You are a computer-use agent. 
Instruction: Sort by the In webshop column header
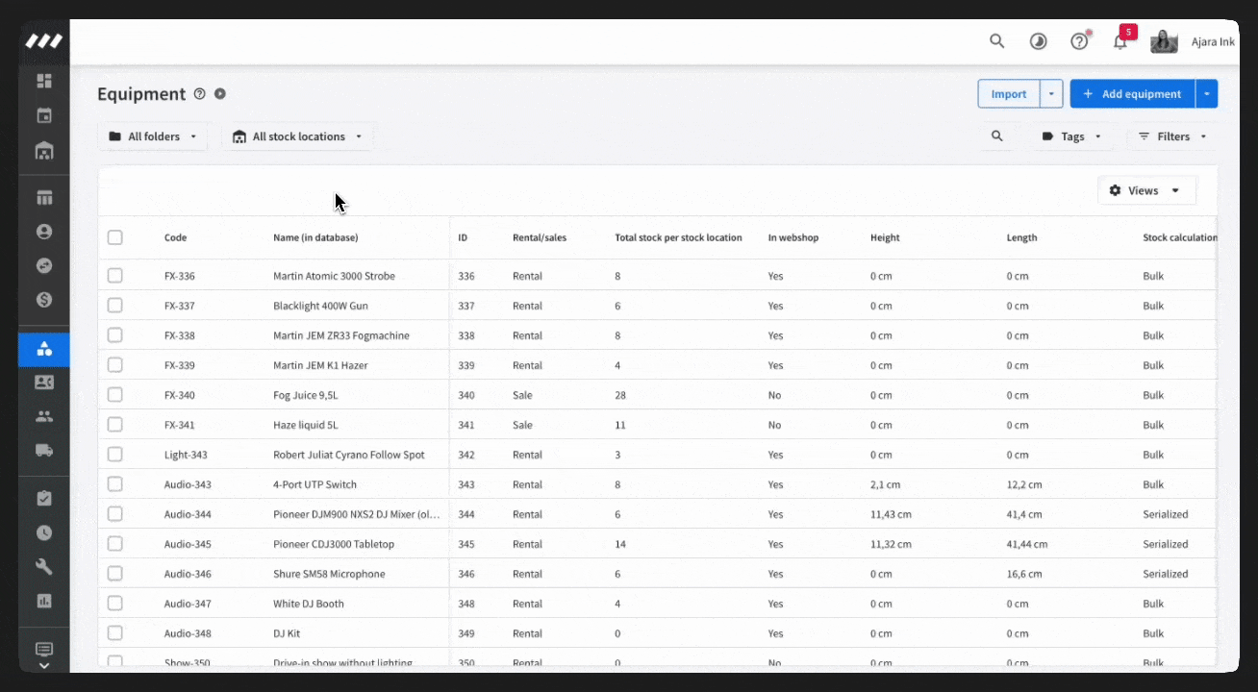[x=793, y=237]
